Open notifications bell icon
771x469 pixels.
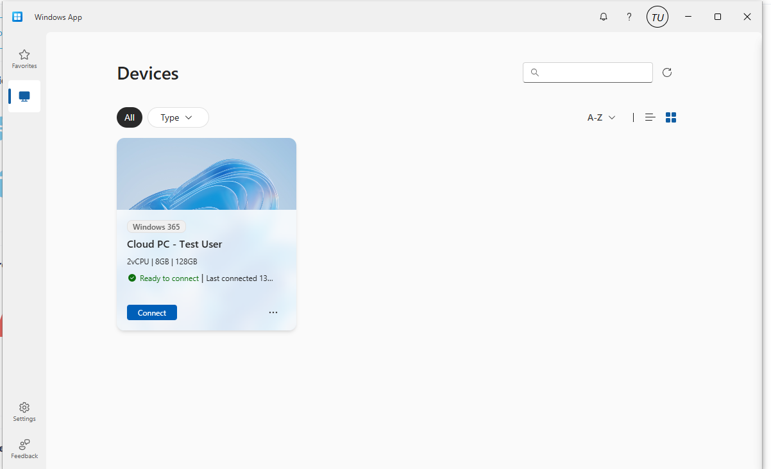coord(604,17)
